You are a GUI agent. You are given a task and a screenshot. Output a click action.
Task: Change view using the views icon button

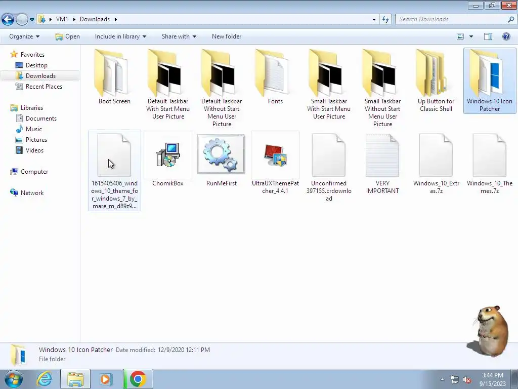pos(460,36)
